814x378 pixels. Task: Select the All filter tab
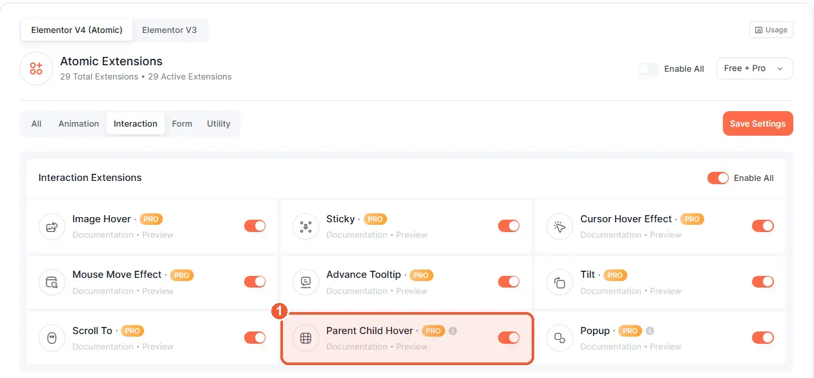pos(36,123)
